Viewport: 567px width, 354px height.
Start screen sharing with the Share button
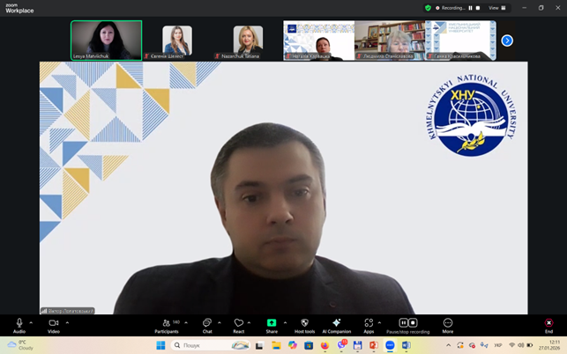[x=272, y=323]
